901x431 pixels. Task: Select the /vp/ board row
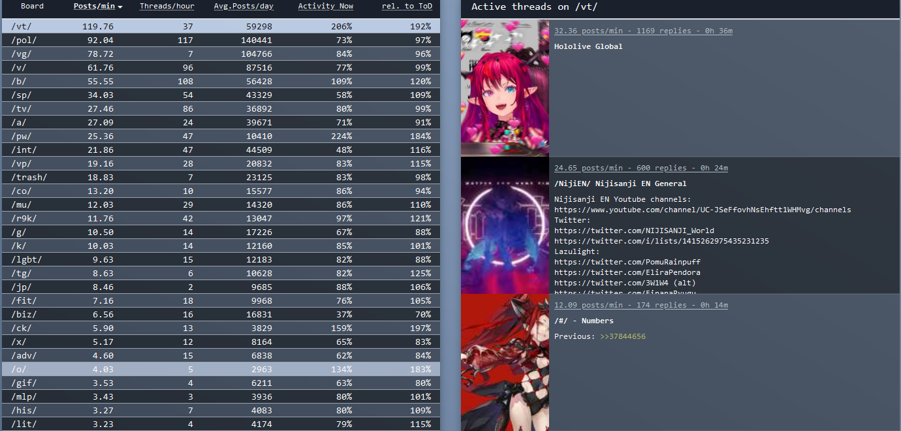click(220, 163)
